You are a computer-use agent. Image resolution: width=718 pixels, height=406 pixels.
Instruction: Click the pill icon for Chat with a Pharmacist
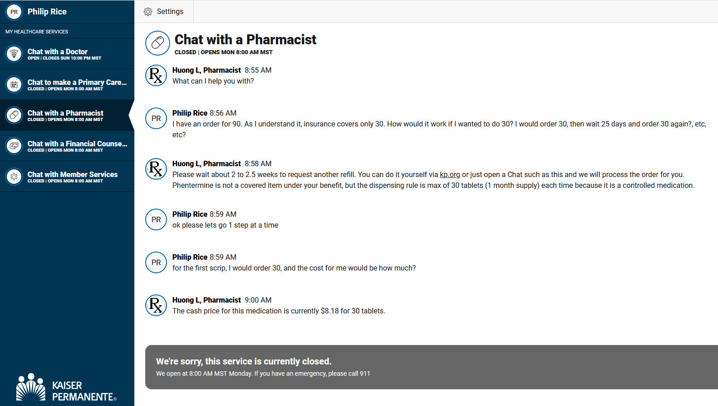pyautogui.click(x=14, y=115)
